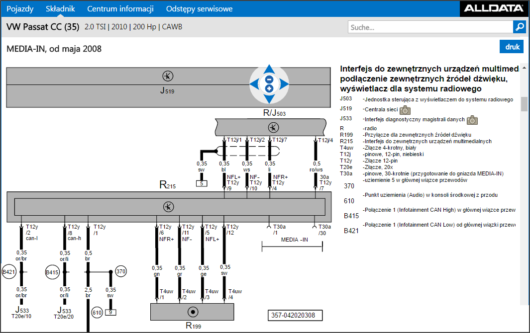Click the diagram number 357-042020308
The image size is (530, 333).
click(295, 315)
